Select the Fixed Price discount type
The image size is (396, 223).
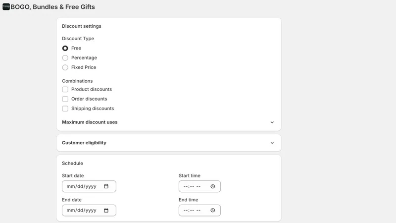[x=65, y=67]
